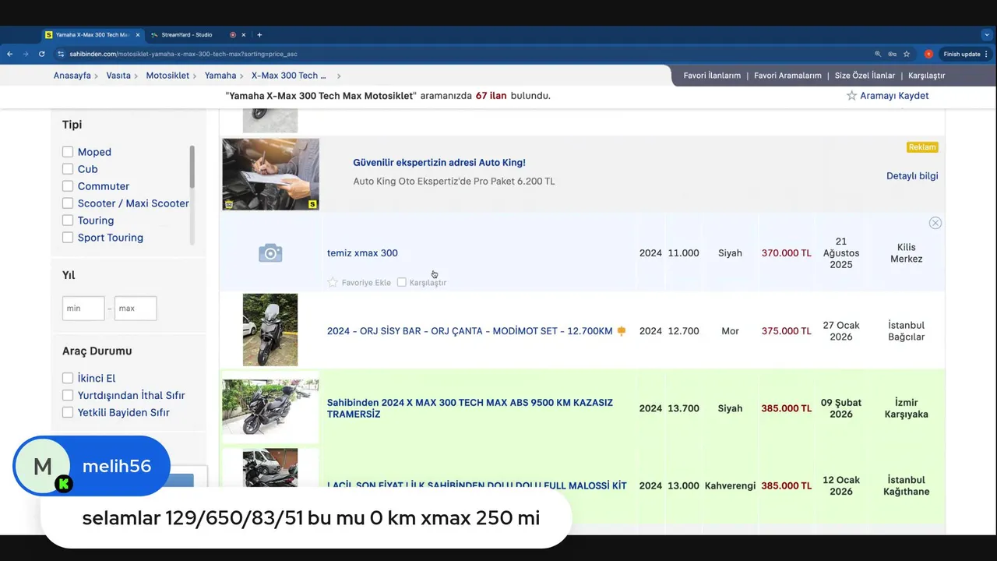Click the tab search dropdown arrow

986,34
